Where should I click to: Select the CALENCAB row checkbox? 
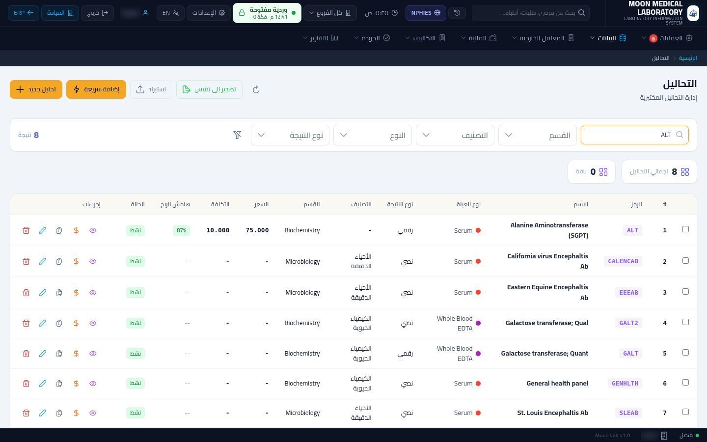[685, 260]
